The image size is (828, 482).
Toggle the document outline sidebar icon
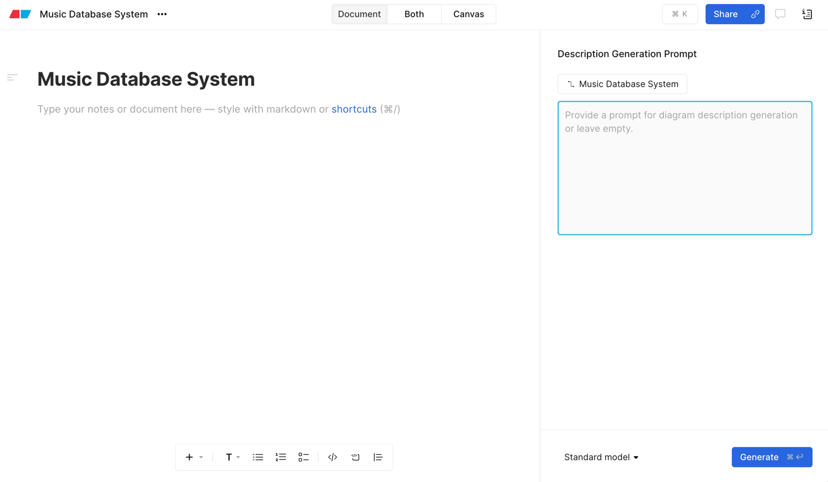(x=12, y=78)
